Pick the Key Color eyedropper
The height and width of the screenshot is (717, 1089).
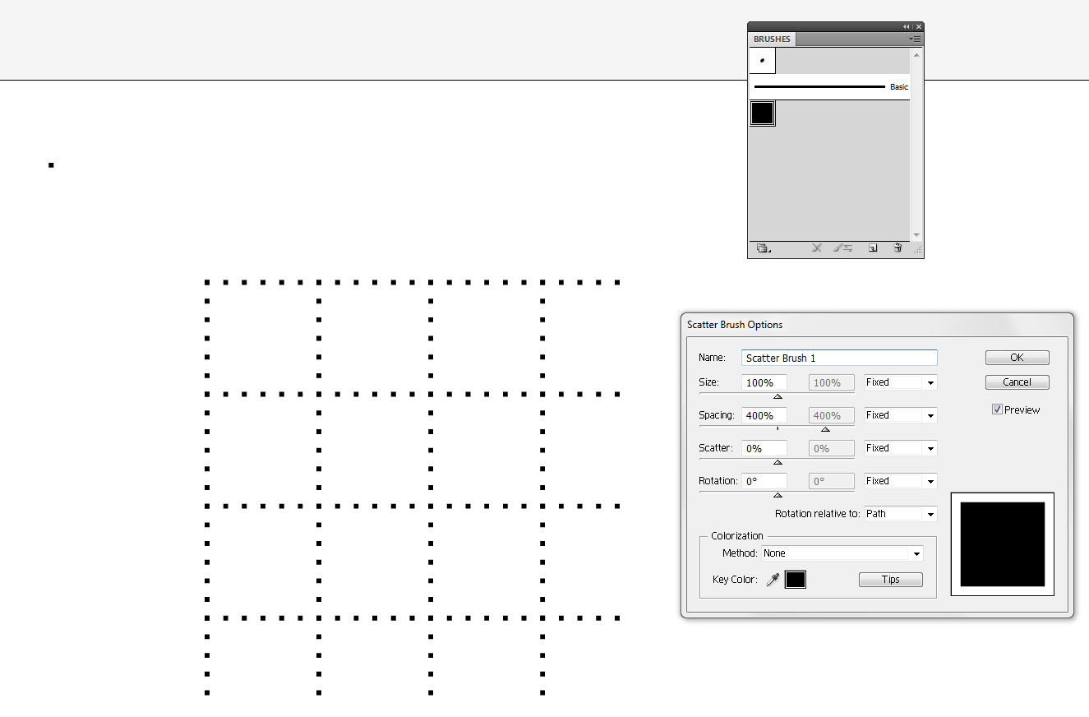click(x=773, y=580)
